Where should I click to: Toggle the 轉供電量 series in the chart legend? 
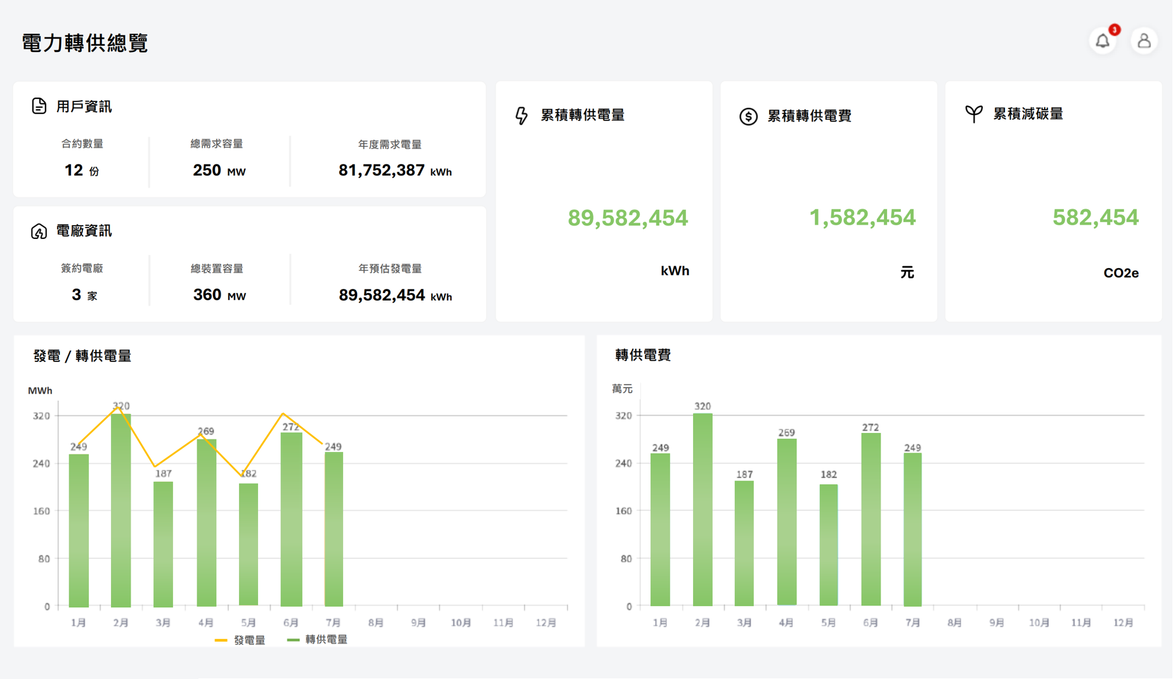tap(326, 640)
